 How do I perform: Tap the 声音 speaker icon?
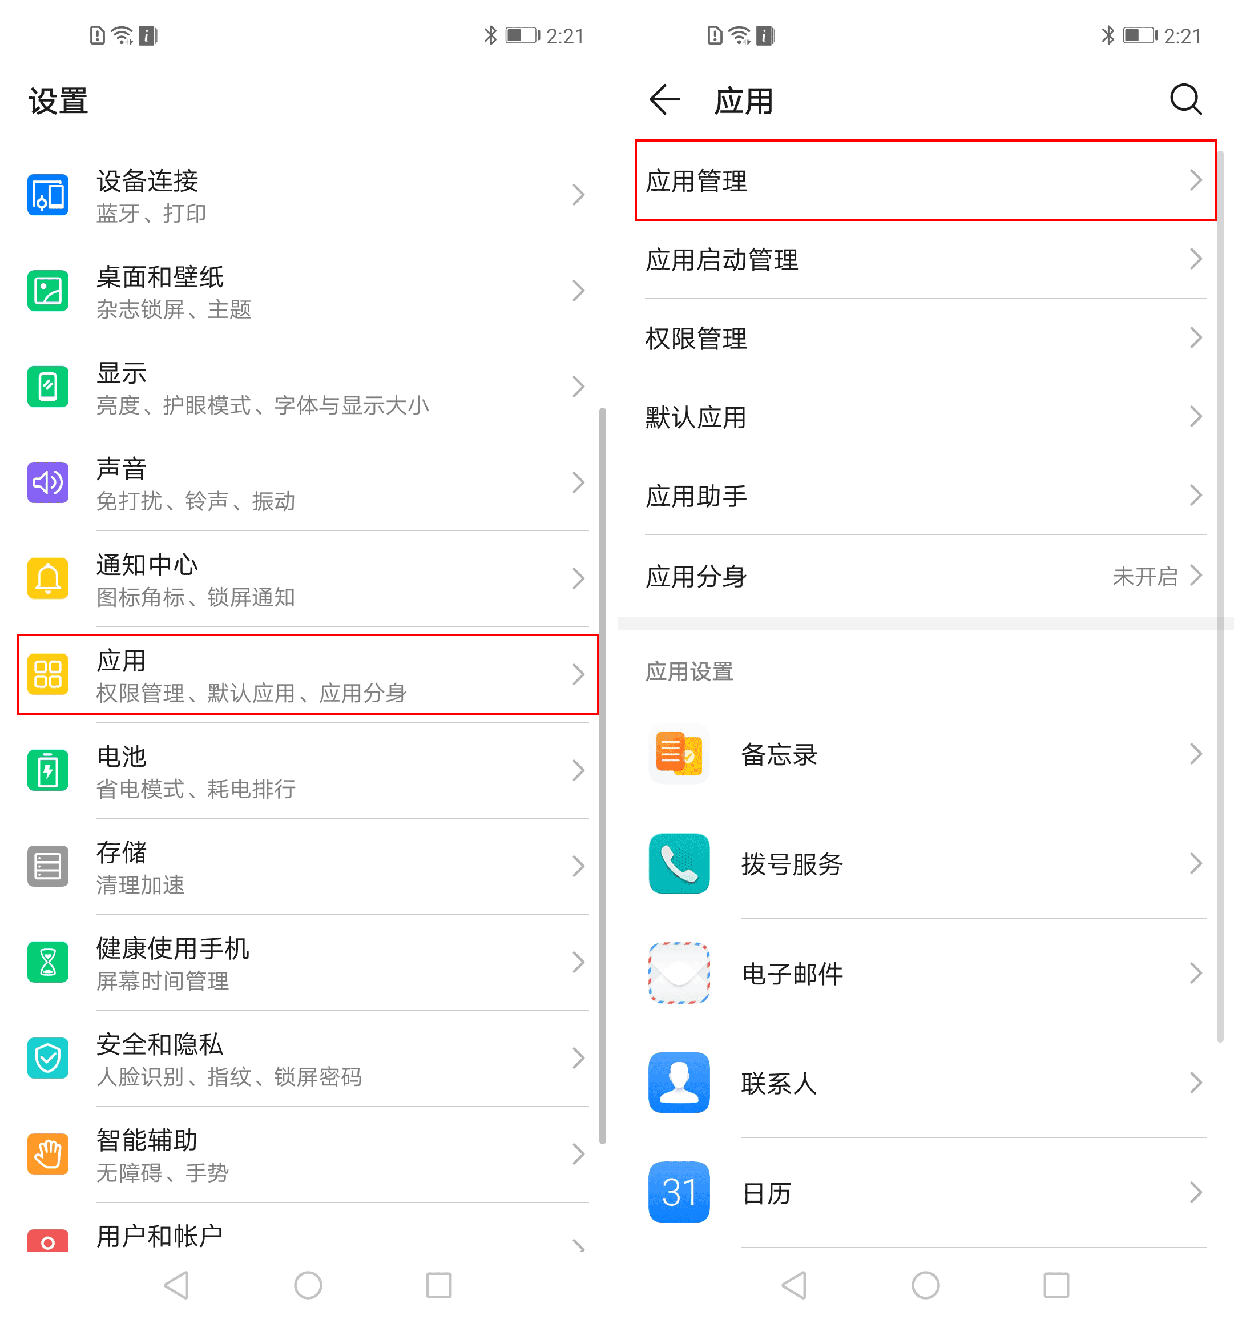point(48,482)
